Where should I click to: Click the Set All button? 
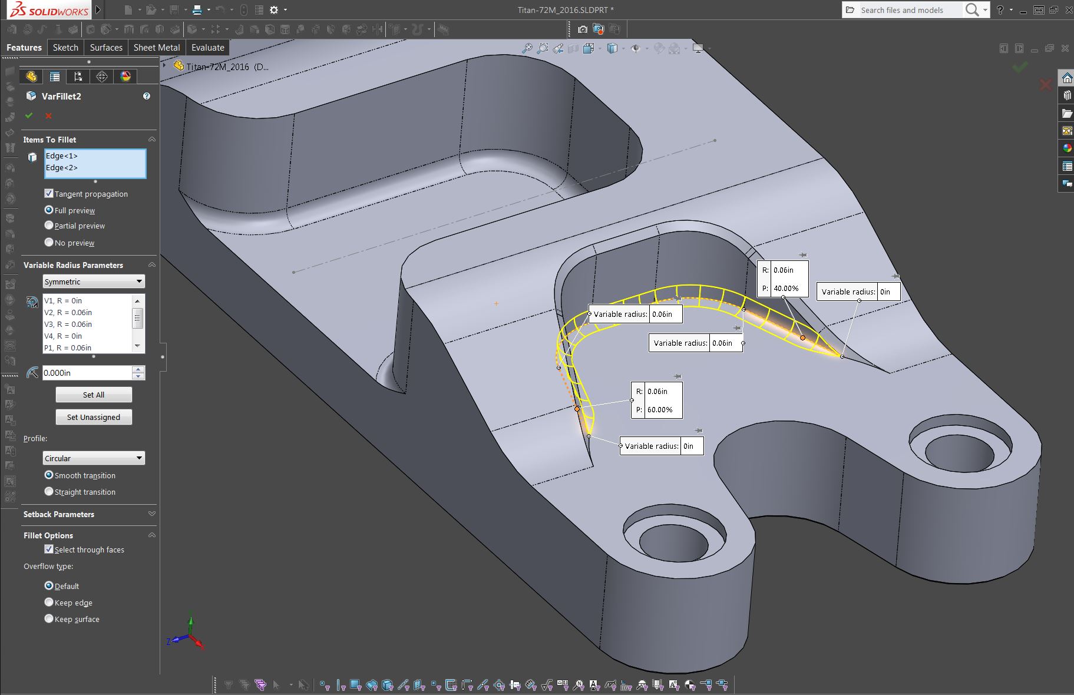click(x=94, y=395)
